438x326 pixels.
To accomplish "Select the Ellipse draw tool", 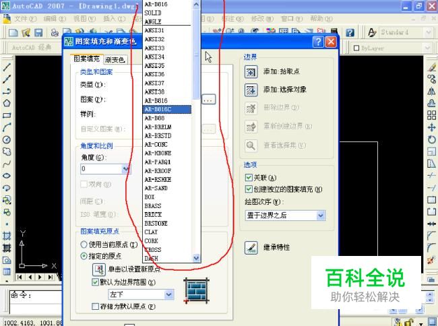I will pyautogui.click(x=7, y=176).
